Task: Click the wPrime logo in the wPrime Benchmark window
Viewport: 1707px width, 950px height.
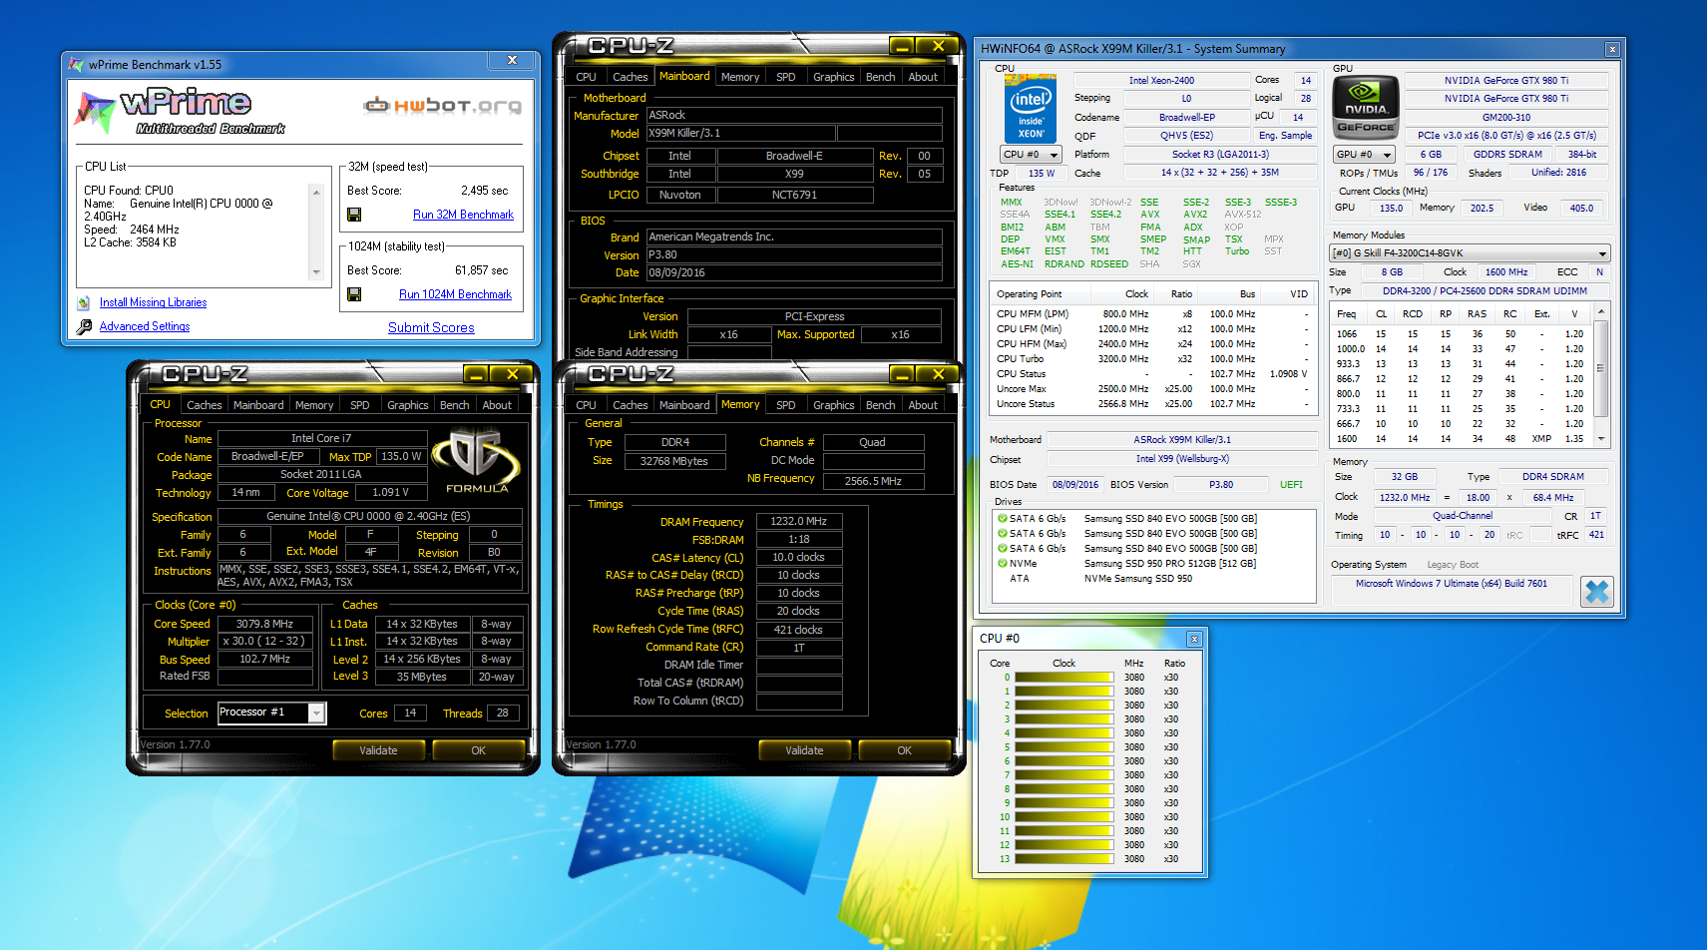Action: (180, 111)
